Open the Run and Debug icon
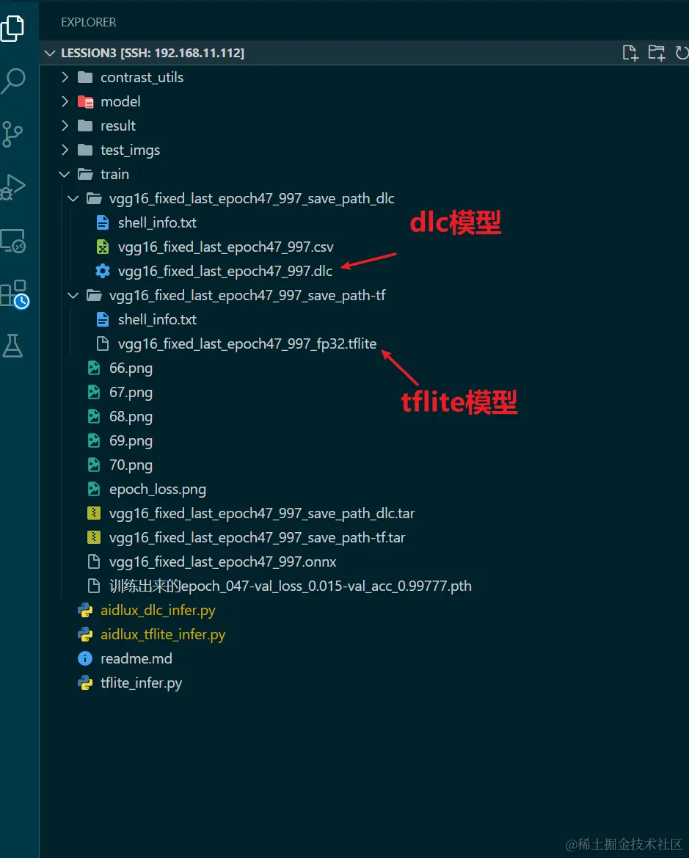 (12, 187)
